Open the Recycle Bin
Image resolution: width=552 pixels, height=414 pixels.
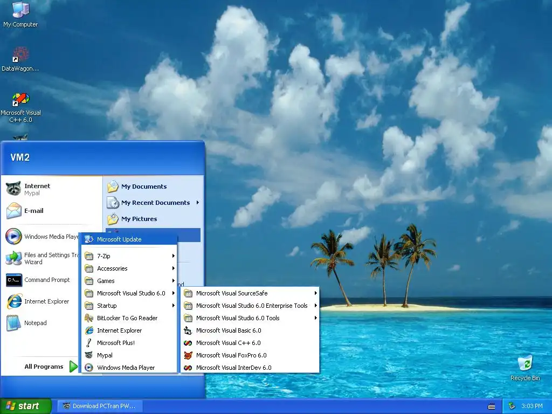pyautogui.click(x=525, y=369)
